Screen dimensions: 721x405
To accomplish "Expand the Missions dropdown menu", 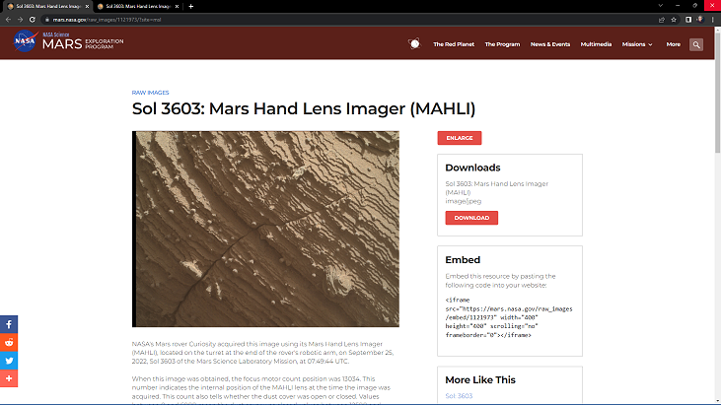I will coord(637,44).
